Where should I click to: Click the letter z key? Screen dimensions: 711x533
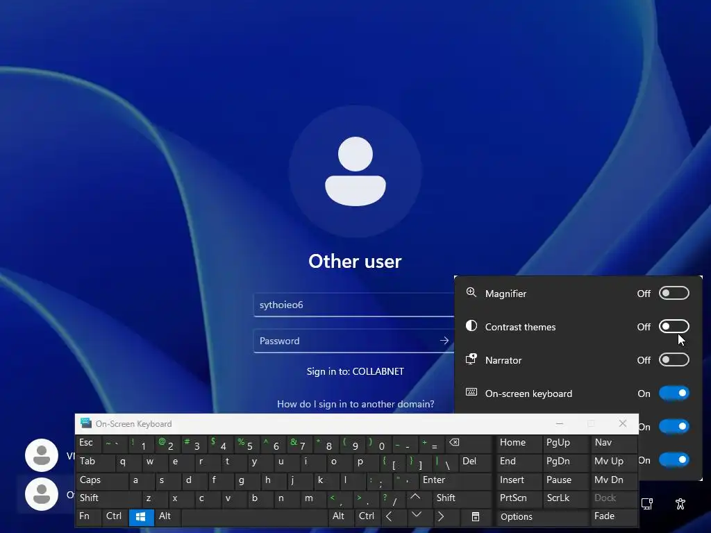pyautogui.click(x=155, y=499)
